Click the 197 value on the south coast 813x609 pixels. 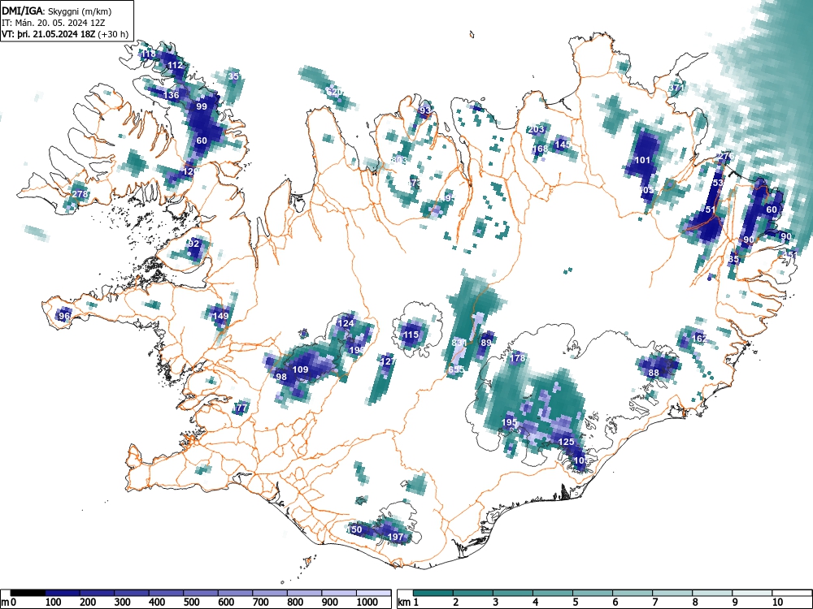point(396,537)
